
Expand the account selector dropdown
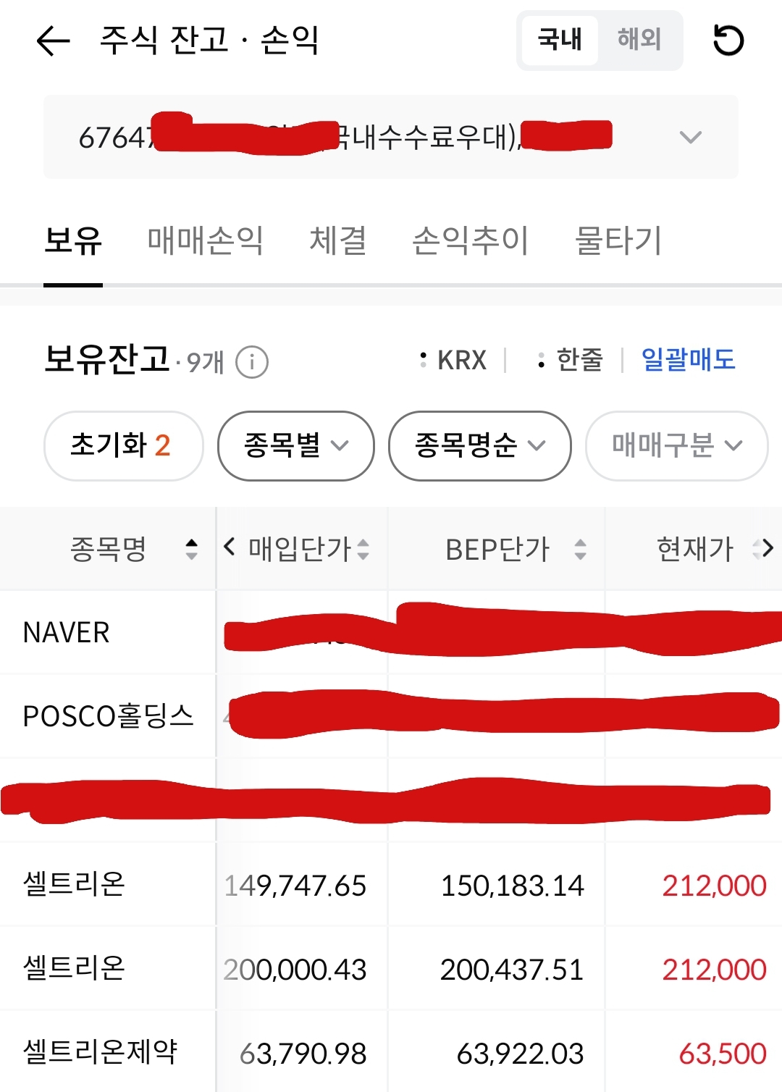[x=690, y=137]
